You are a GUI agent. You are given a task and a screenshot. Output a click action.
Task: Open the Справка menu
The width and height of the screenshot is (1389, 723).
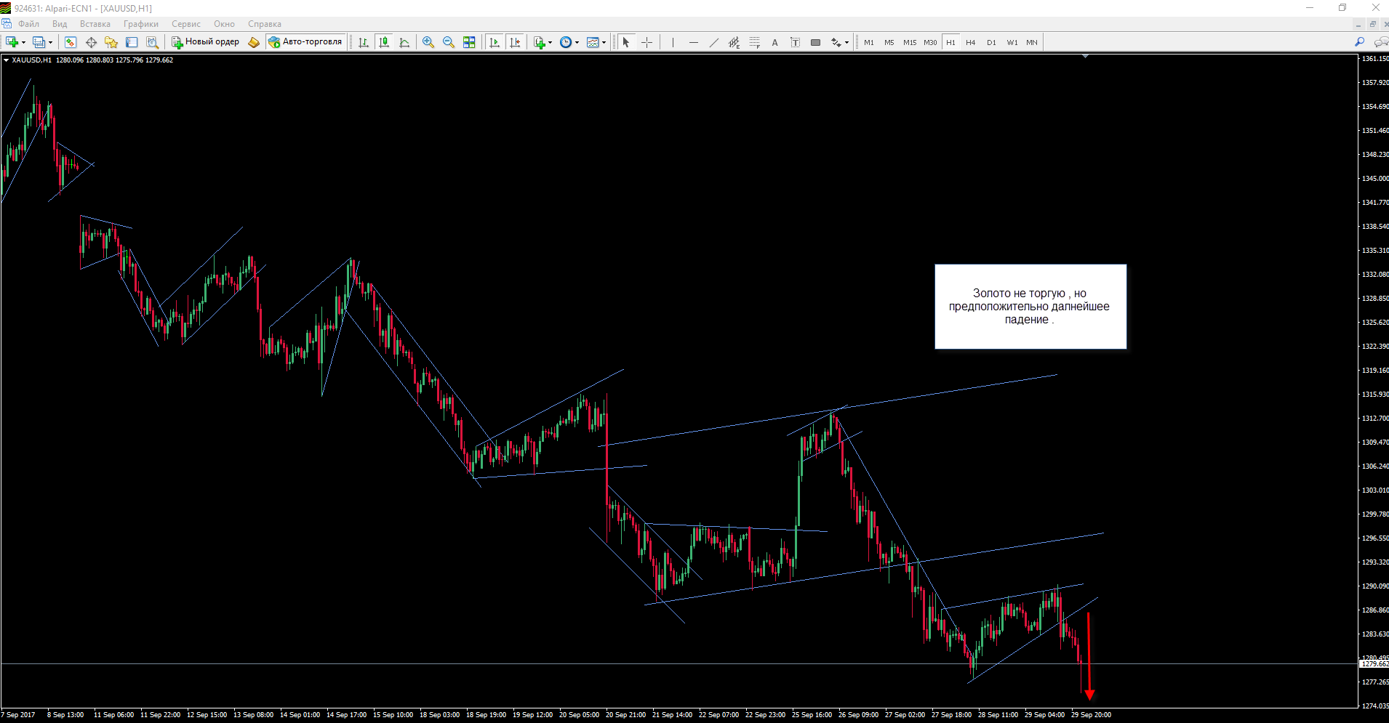[265, 24]
